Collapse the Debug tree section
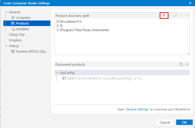 [x=6, y=46]
